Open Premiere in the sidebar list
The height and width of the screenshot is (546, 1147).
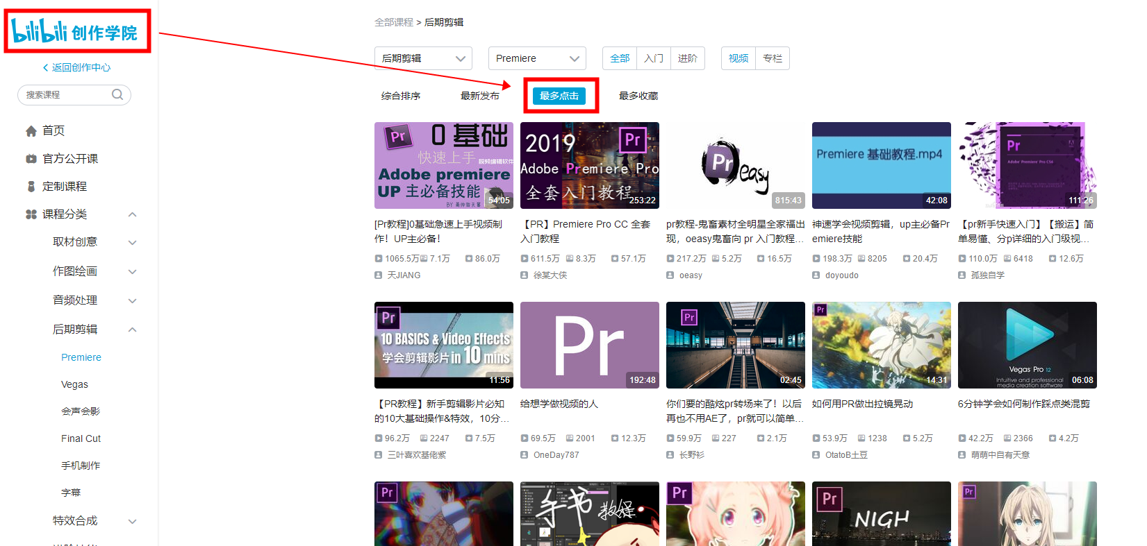pyautogui.click(x=81, y=357)
